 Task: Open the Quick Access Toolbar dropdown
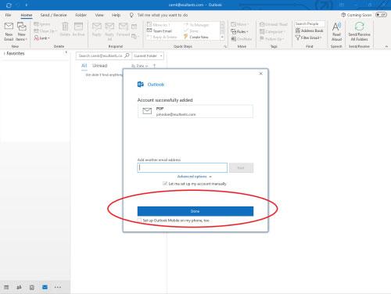coord(27,5)
